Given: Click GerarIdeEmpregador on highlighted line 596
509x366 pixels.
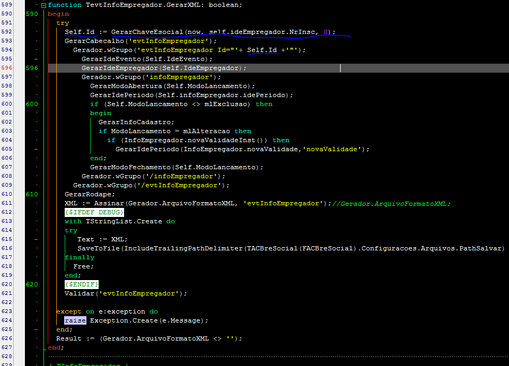Looking at the screenshot, I should (119, 68).
